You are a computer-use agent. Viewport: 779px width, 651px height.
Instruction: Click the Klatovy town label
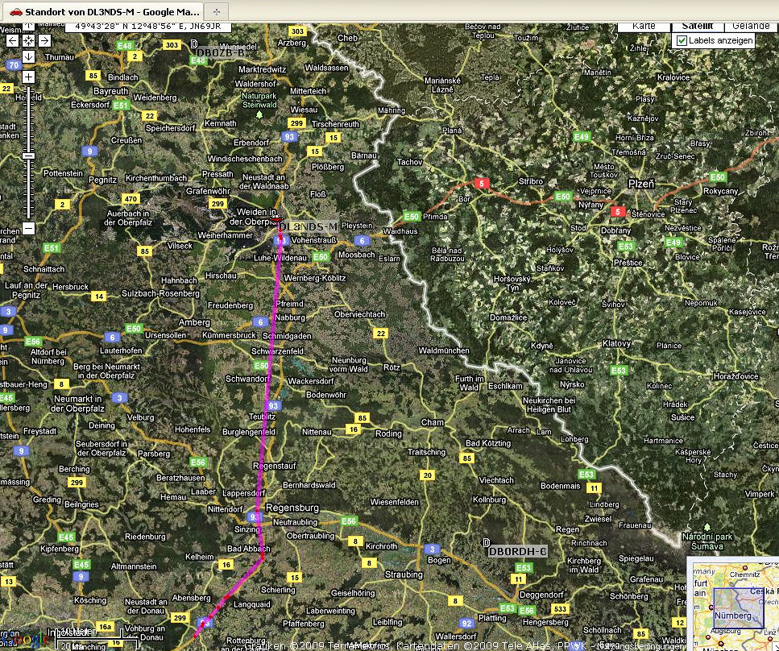[616, 343]
